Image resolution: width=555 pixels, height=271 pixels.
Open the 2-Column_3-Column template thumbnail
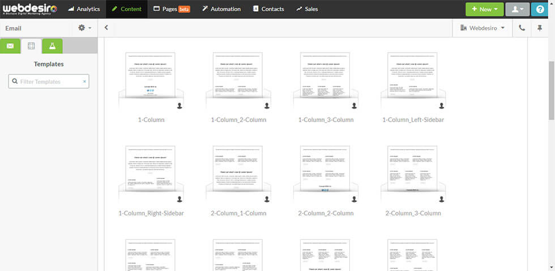413,174
